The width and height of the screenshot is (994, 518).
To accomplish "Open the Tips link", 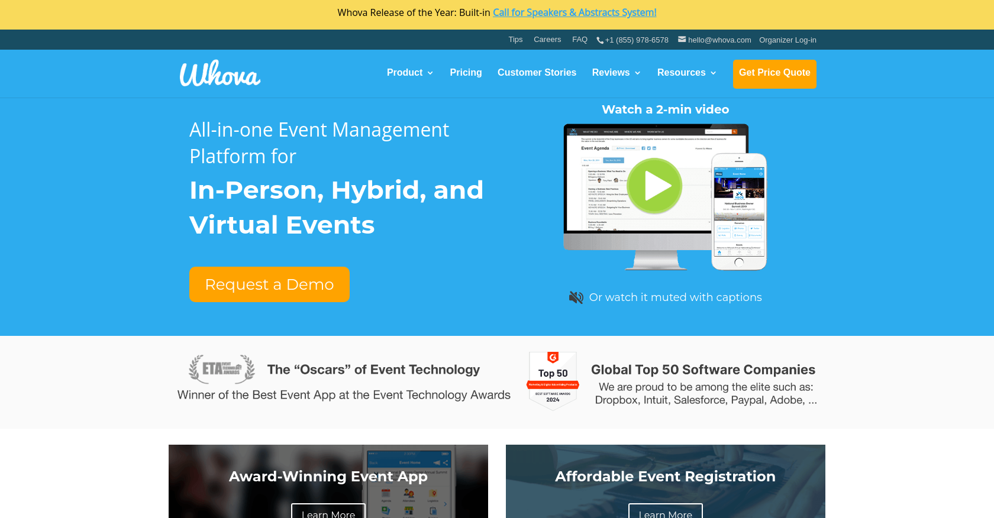I will coord(515,40).
